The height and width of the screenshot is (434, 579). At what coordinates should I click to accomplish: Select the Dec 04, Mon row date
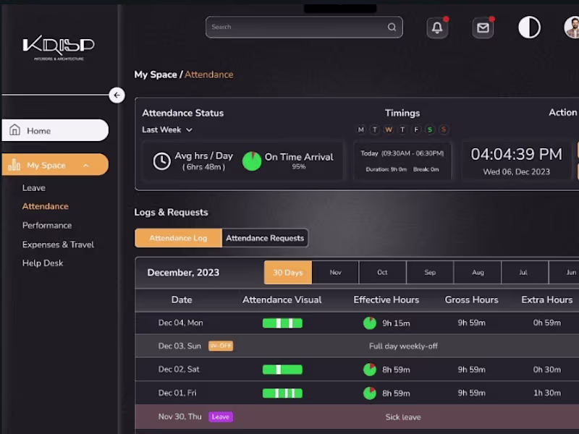pos(180,323)
